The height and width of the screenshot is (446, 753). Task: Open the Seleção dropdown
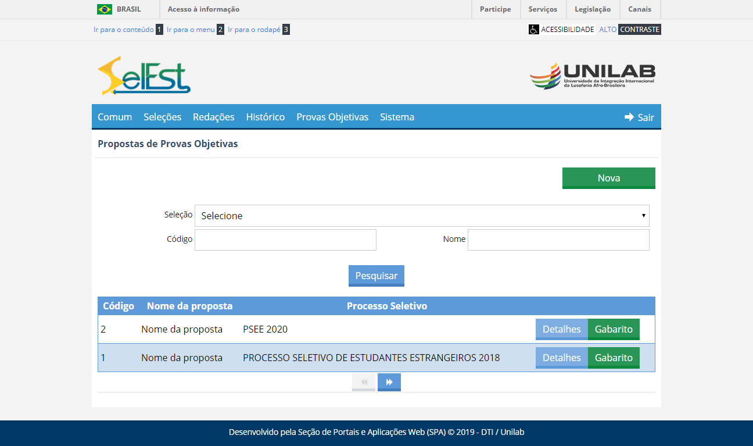pyautogui.click(x=422, y=216)
